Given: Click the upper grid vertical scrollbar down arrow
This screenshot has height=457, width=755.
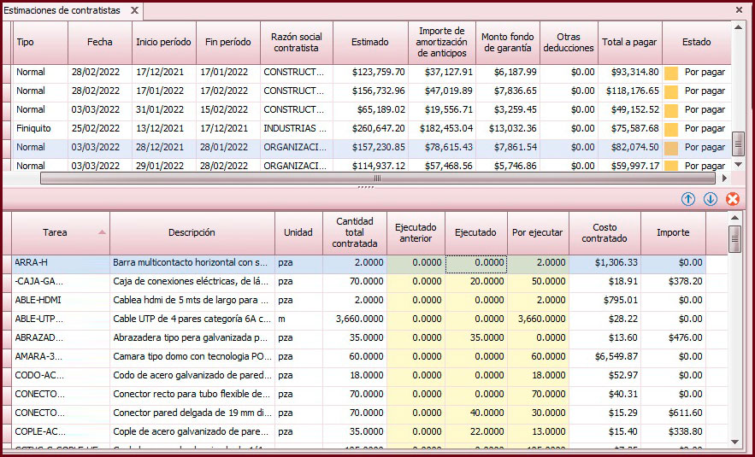Looking at the screenshot, I should point(738,165).
